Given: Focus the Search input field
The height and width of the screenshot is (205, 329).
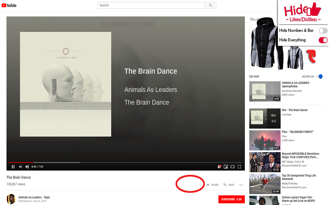Looking at the screenshot, I should tap(151, 5).
